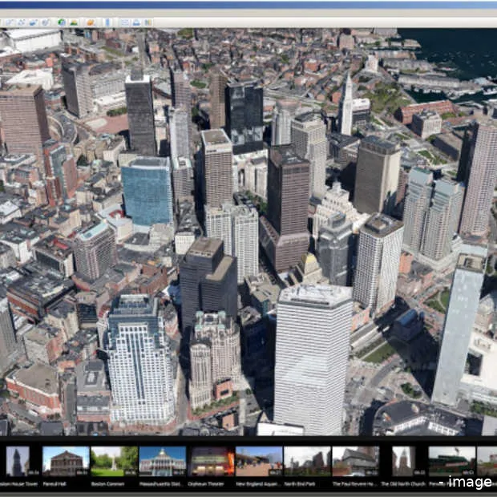Open the Boston Common photo thumbnail
The width and height of the screenshot is (497, 497).
pos(114,461)
